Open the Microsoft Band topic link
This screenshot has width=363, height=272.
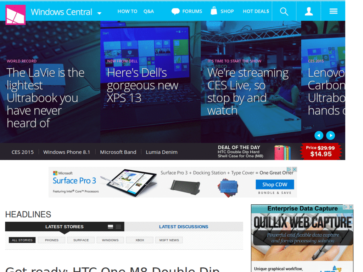[x=118, y=152]
